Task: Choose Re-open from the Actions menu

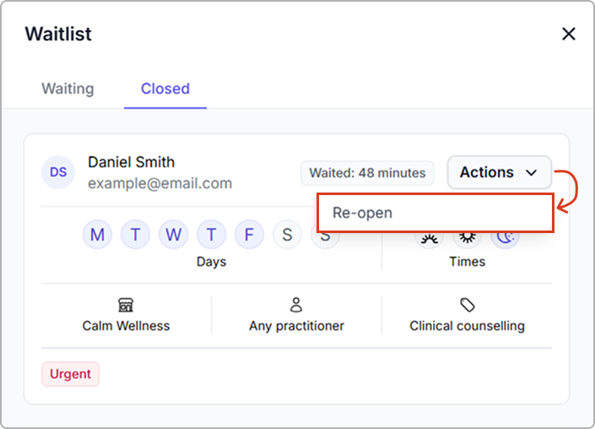Action: (435, 213)
